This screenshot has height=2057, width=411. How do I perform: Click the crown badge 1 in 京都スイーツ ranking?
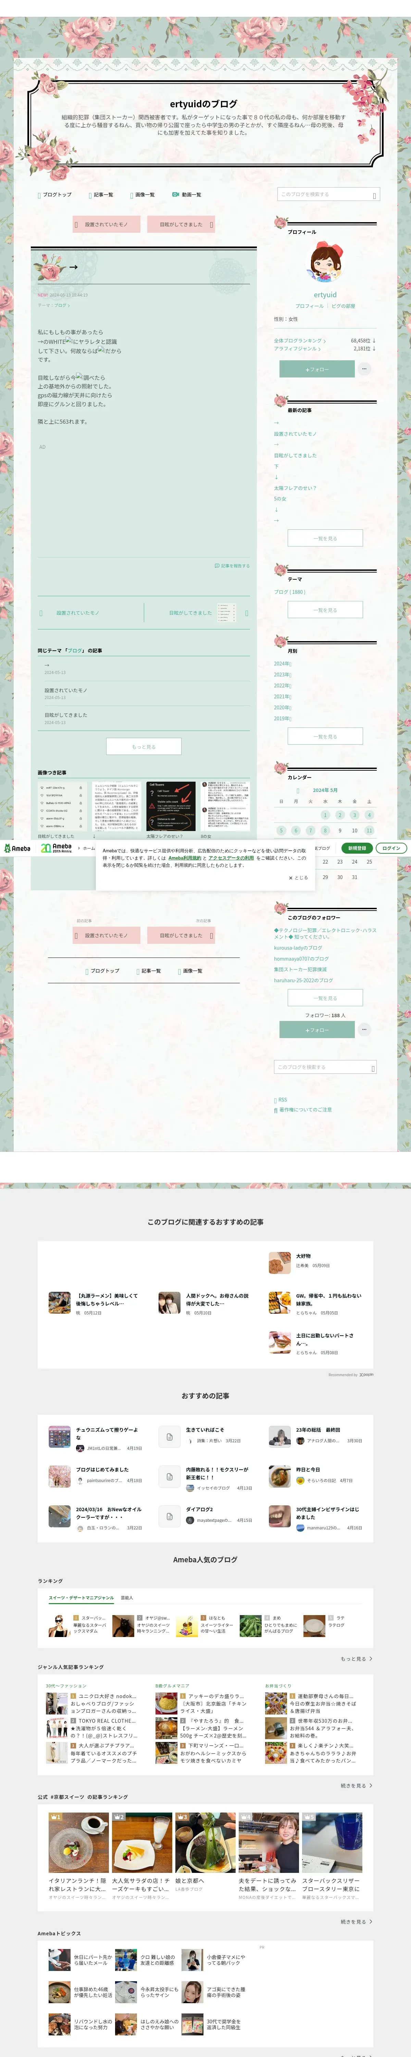point(55,1817)
